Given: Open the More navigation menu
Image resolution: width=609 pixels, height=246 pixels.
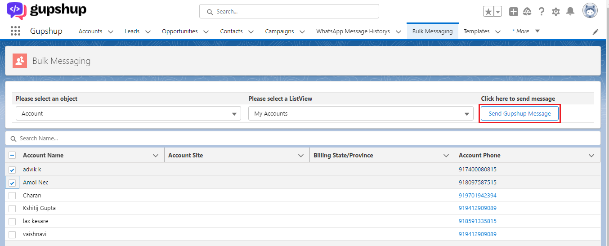Looking at the screenshot, I should click(x=526, y=31).
